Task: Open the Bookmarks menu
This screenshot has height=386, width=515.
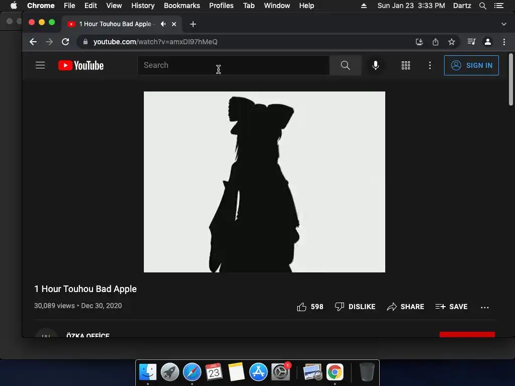Action: pyautogui.click(x=182, y=6)
